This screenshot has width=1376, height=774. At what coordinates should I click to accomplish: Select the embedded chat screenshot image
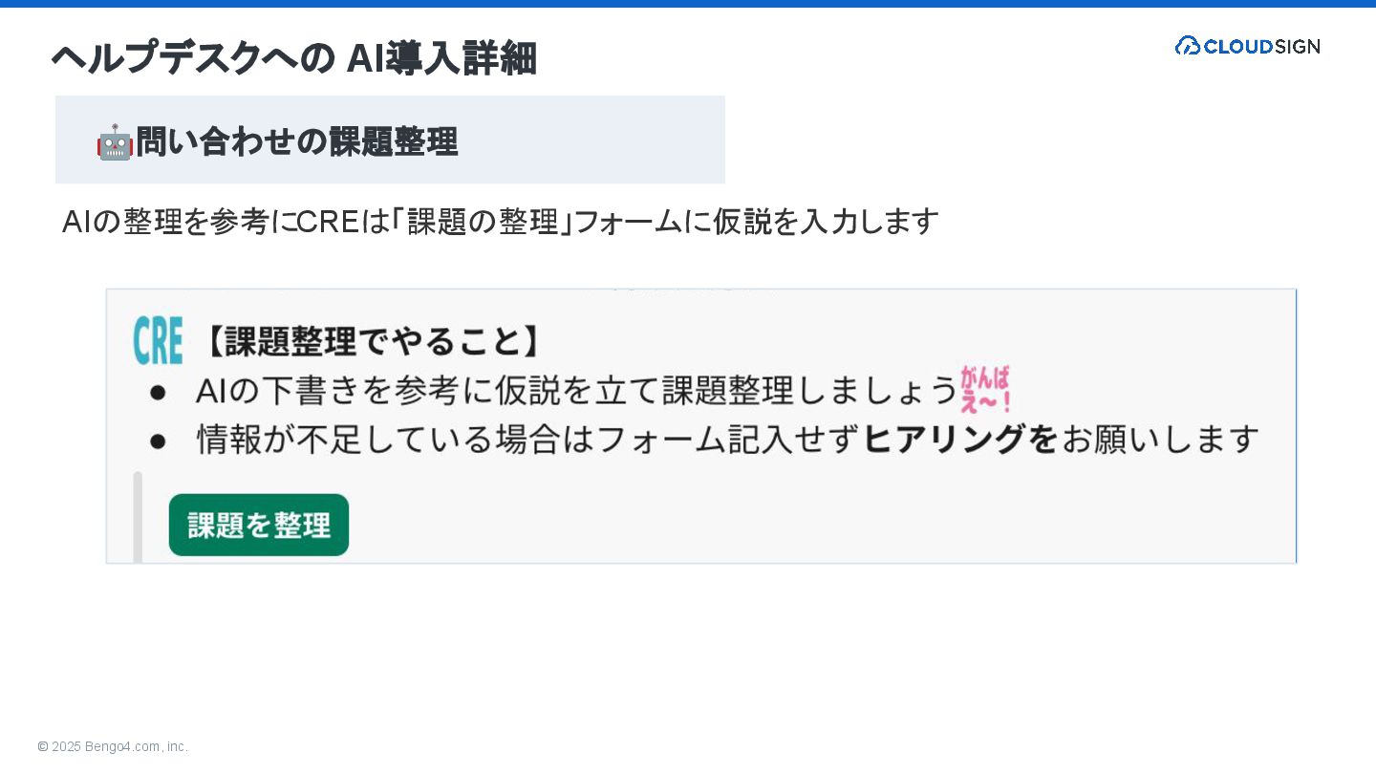(x=701, y=426)
